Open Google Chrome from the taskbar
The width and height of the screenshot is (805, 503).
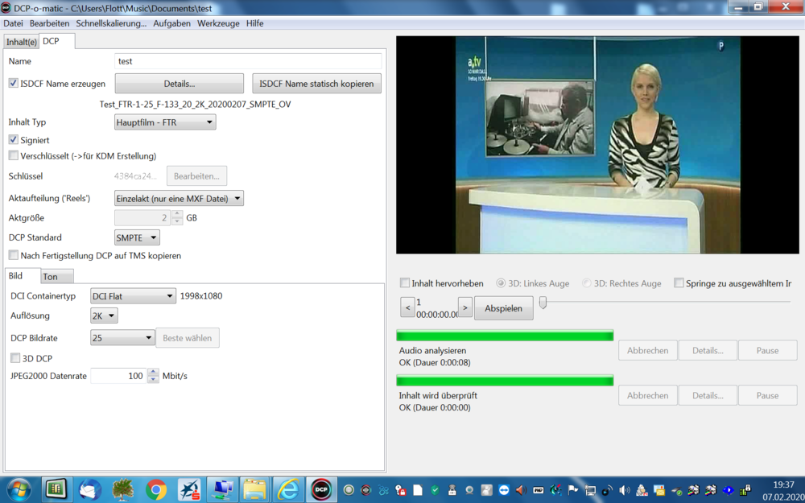(x=156, y=489)
